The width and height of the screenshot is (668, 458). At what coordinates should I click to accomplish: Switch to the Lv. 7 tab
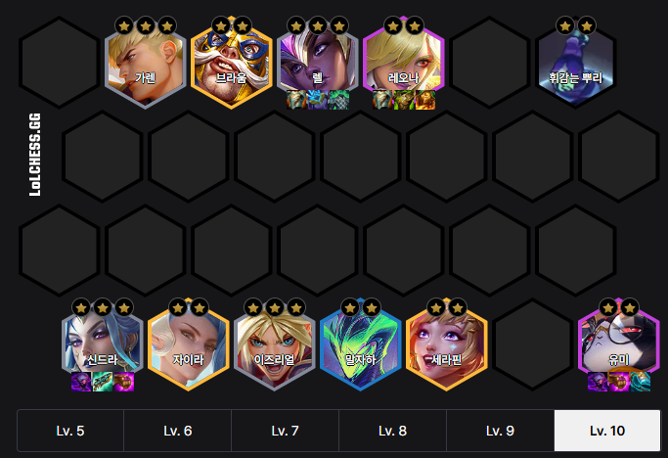point(285,431)
